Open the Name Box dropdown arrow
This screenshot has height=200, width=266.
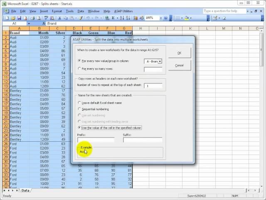(x=29, y=23)
